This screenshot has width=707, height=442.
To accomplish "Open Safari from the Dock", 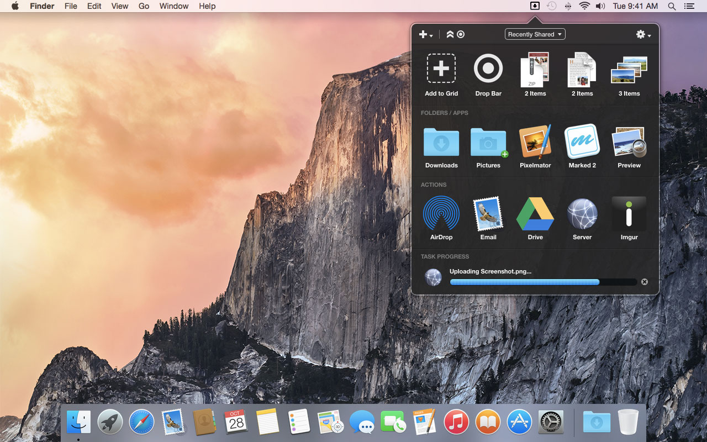I will [x=141, y=423].
